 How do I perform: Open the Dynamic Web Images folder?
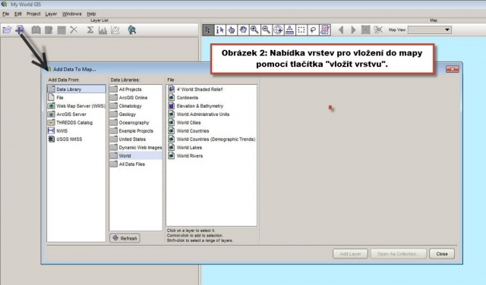click(136, 148)
